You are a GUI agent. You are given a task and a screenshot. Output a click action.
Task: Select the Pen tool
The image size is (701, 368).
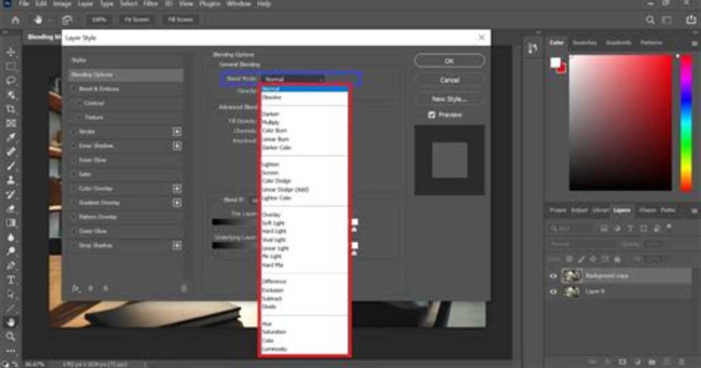click(x=11, y=265)
